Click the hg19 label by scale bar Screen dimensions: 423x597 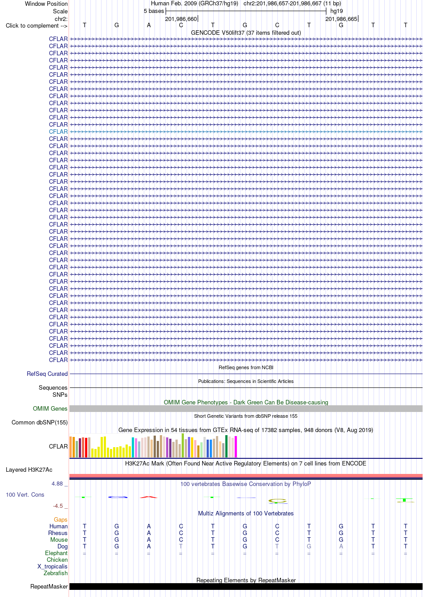click(x=337, y=11)
